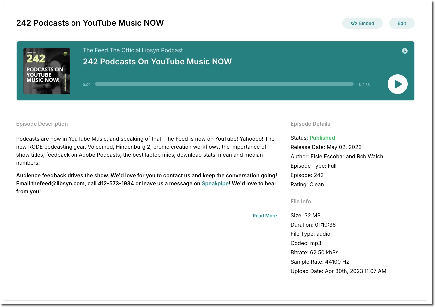Click the 'Episode Description' heading

click(x=42, y=124)
